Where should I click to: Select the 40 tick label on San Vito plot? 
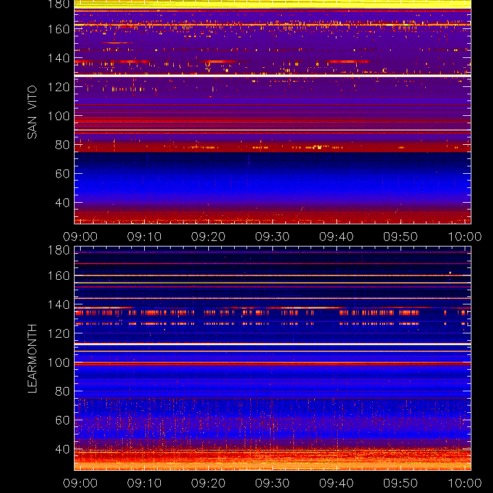click(62, 203)
